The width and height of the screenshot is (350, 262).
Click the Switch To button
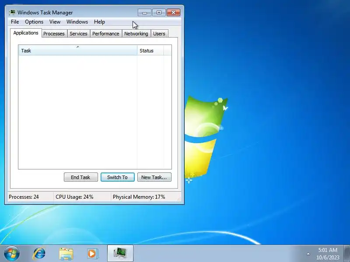coord(117,177)
